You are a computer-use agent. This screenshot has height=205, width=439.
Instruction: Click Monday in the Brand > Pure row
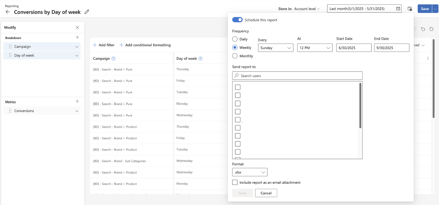pos(182,104)
